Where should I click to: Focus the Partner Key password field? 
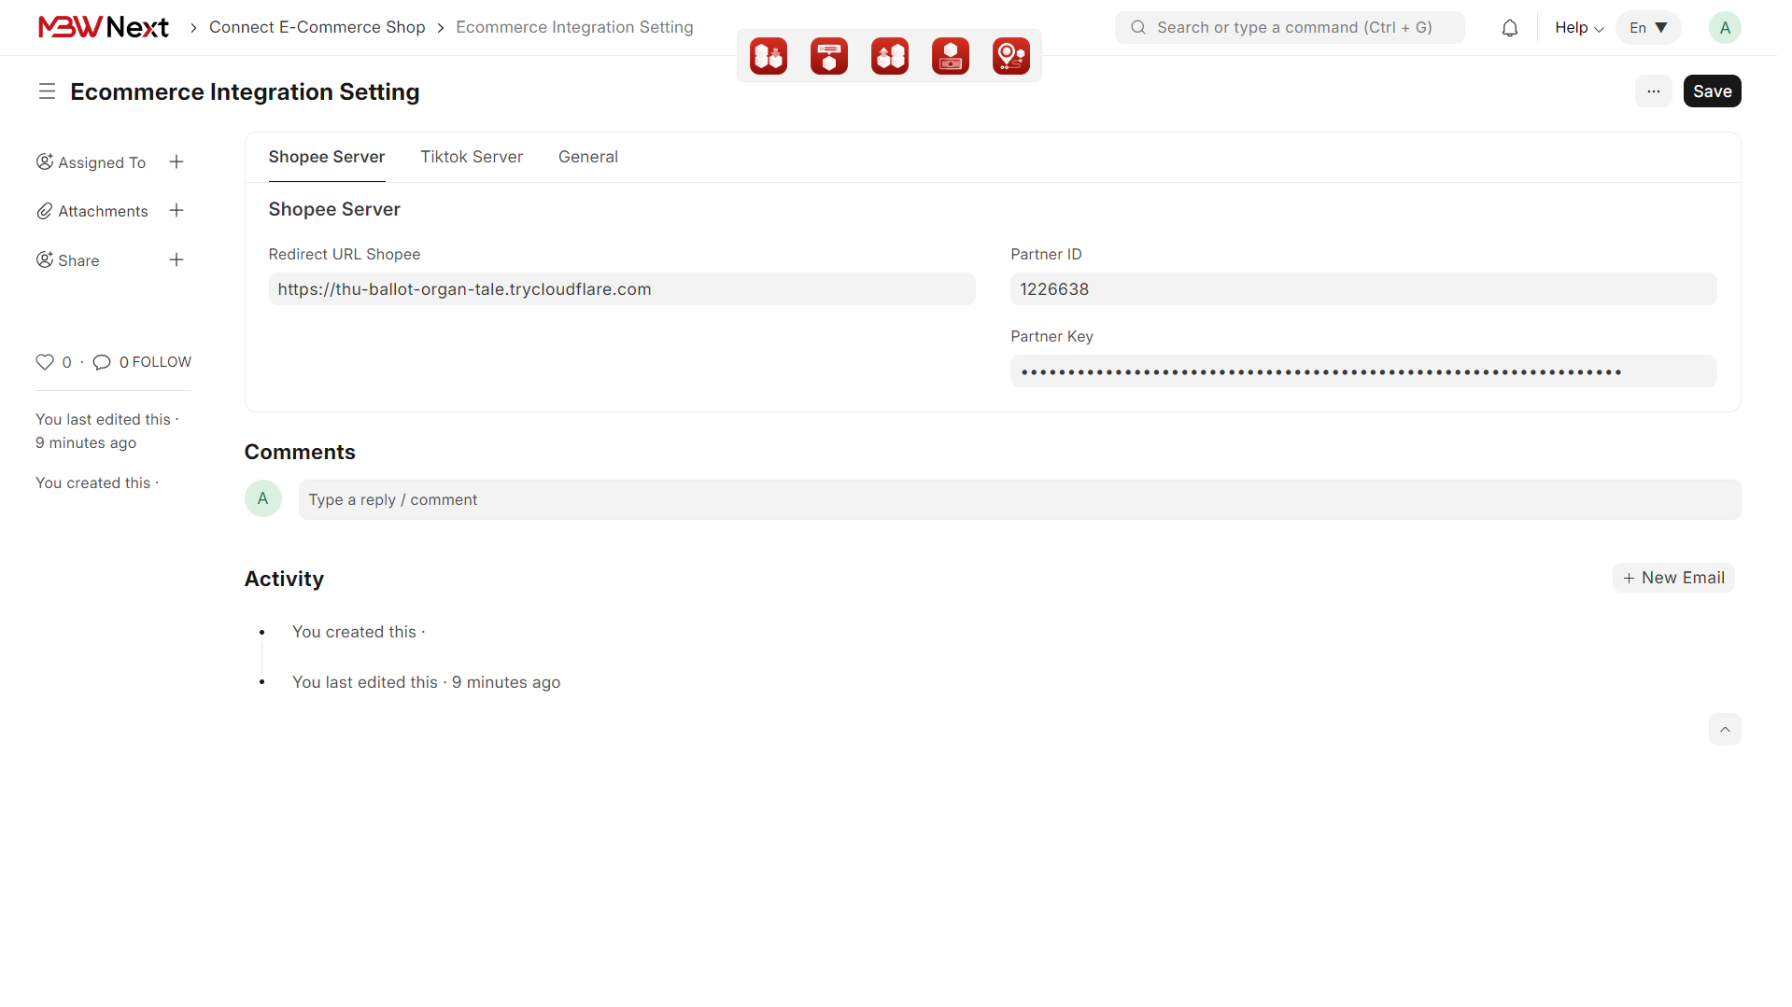[x=1362, y=371]
